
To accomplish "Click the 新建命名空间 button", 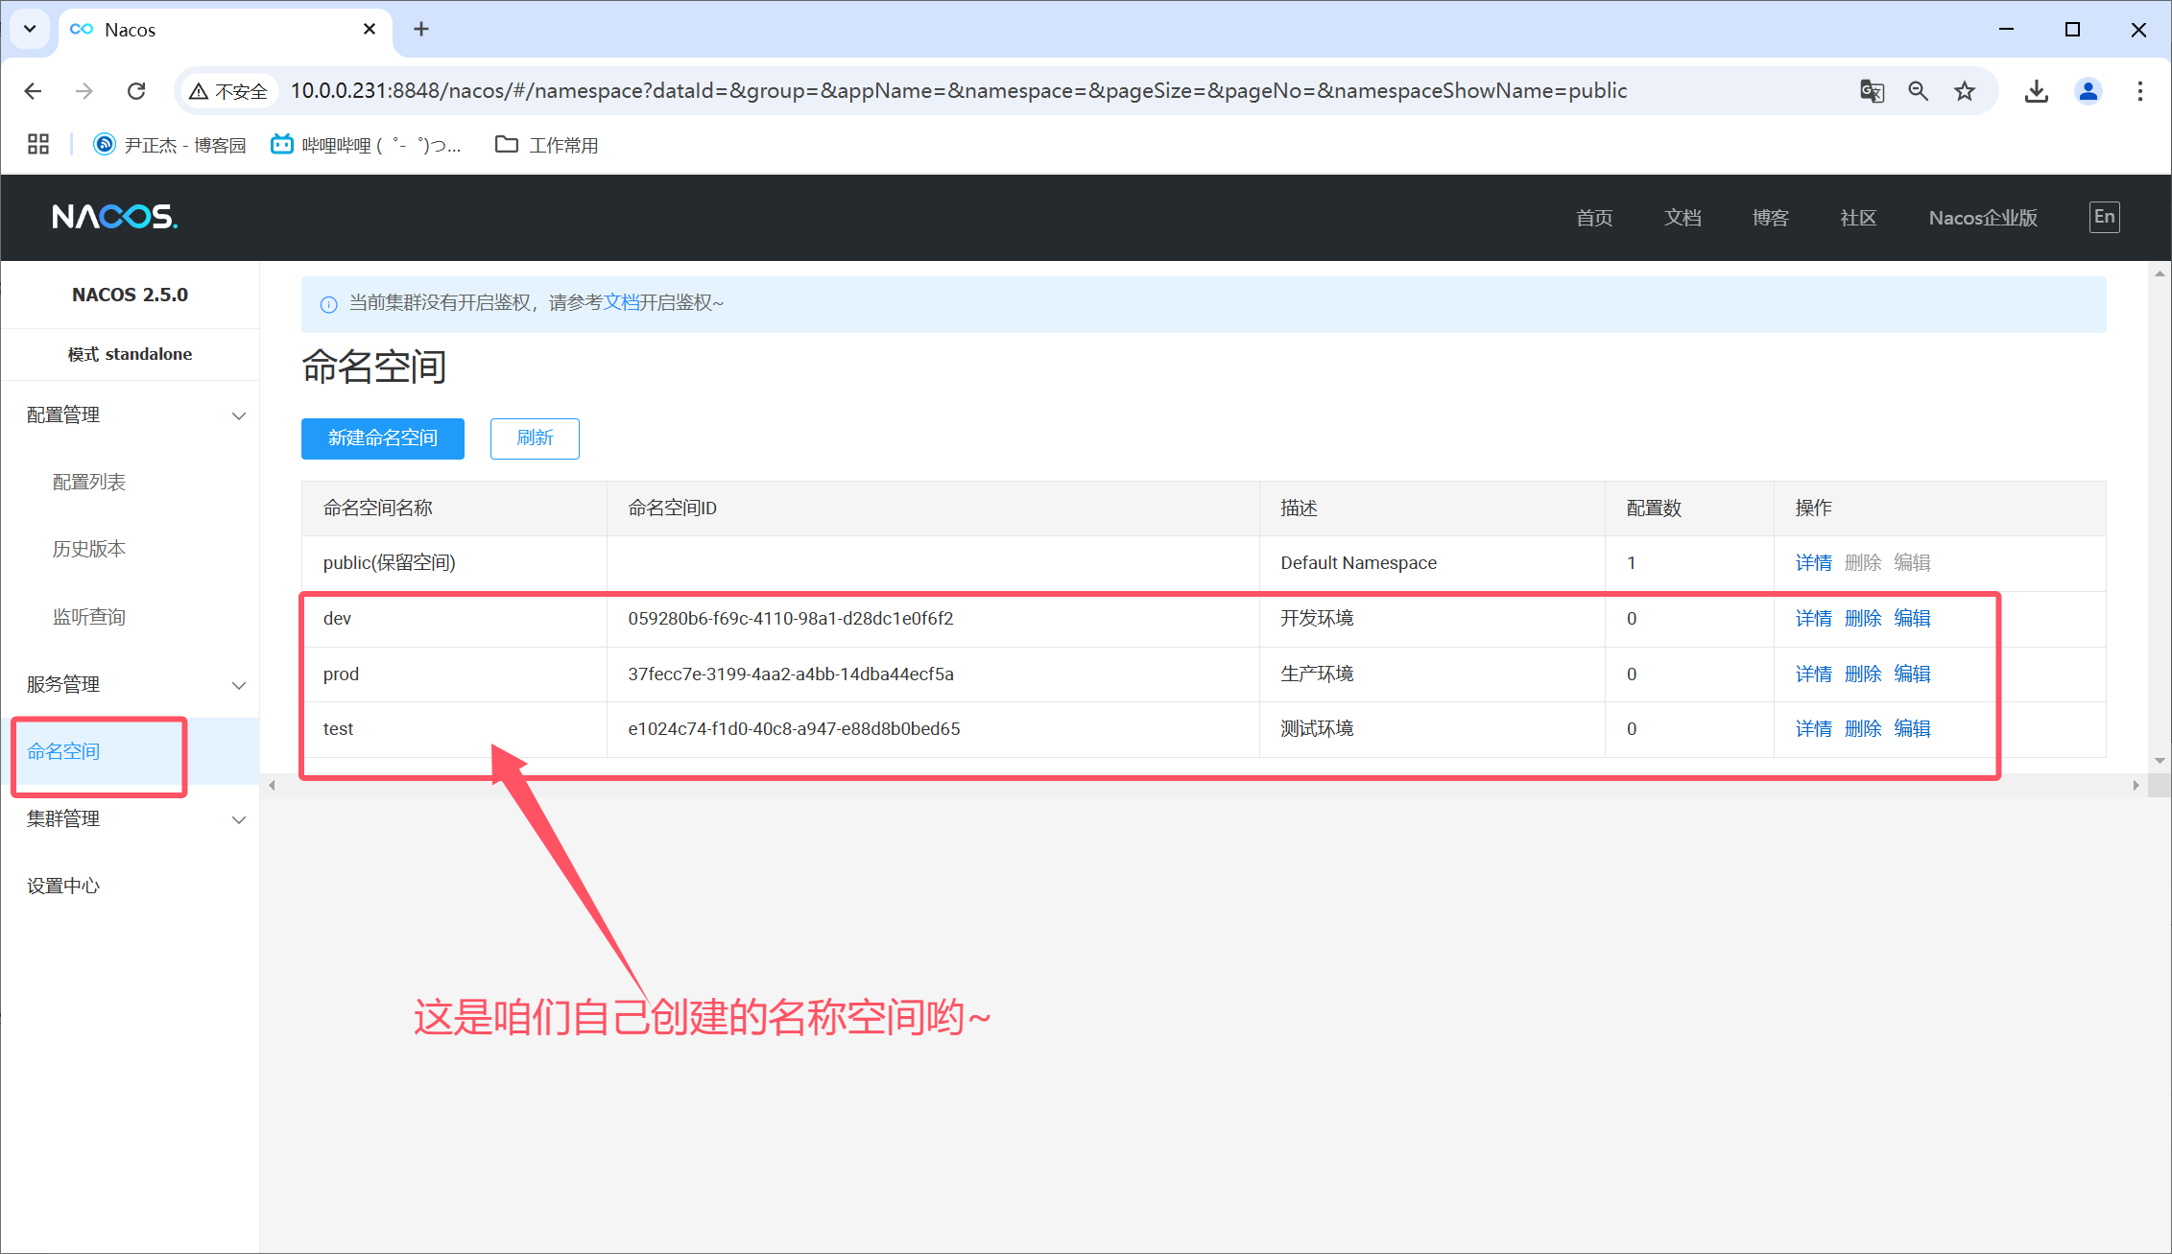I will pyautogui.click(x=382, y=438).
